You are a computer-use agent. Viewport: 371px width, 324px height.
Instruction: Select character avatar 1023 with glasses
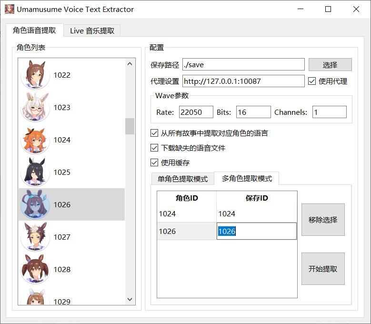[x=35, y=107]
